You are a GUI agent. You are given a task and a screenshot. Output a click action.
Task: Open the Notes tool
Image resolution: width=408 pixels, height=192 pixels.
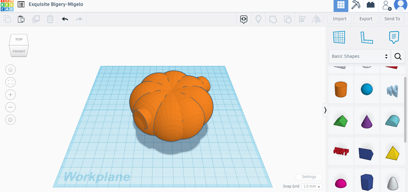[x=394, y=38]
